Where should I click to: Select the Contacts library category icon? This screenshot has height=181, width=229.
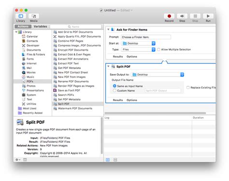point(24,41)
